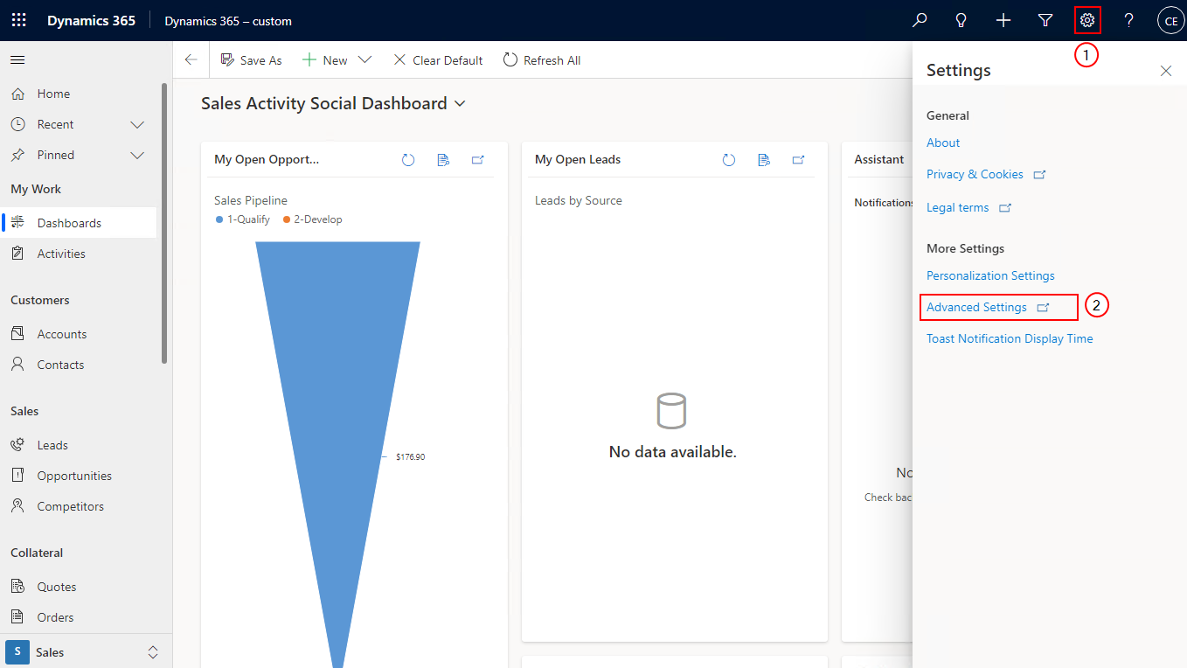The width and height of the screenshot is (1187, 668).
Task: Open the Sales area switcher
Action: [84, 652]
